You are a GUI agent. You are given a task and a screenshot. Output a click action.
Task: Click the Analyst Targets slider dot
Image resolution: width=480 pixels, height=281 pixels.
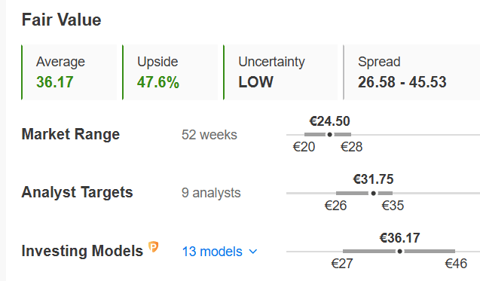pos(373,193)
